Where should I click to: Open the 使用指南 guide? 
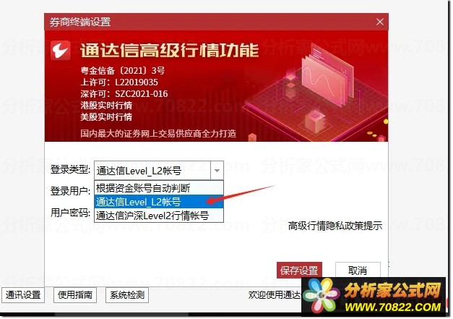(x=75, y=295)
